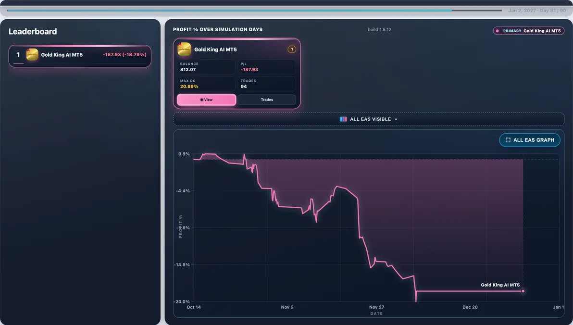
Task: Click the Oct 14 date axis label
Action: click(194, 307)
